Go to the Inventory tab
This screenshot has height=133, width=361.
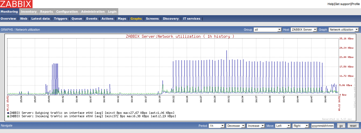click(x=29, y=12)
